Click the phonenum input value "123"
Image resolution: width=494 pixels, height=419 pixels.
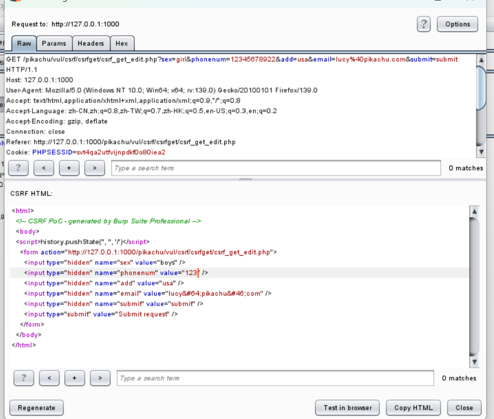point(191,273)
